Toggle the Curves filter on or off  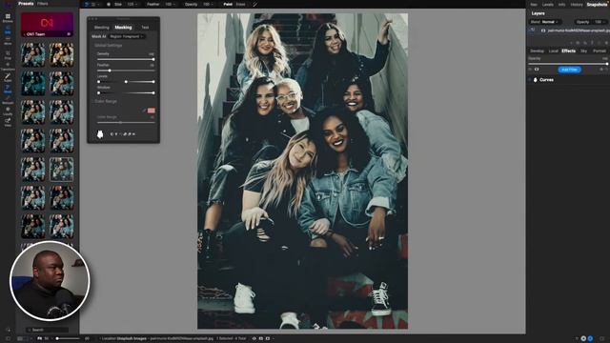tap(530, 80)
